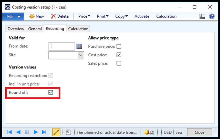
Task: Go to the next record
Action: [36, 132]
